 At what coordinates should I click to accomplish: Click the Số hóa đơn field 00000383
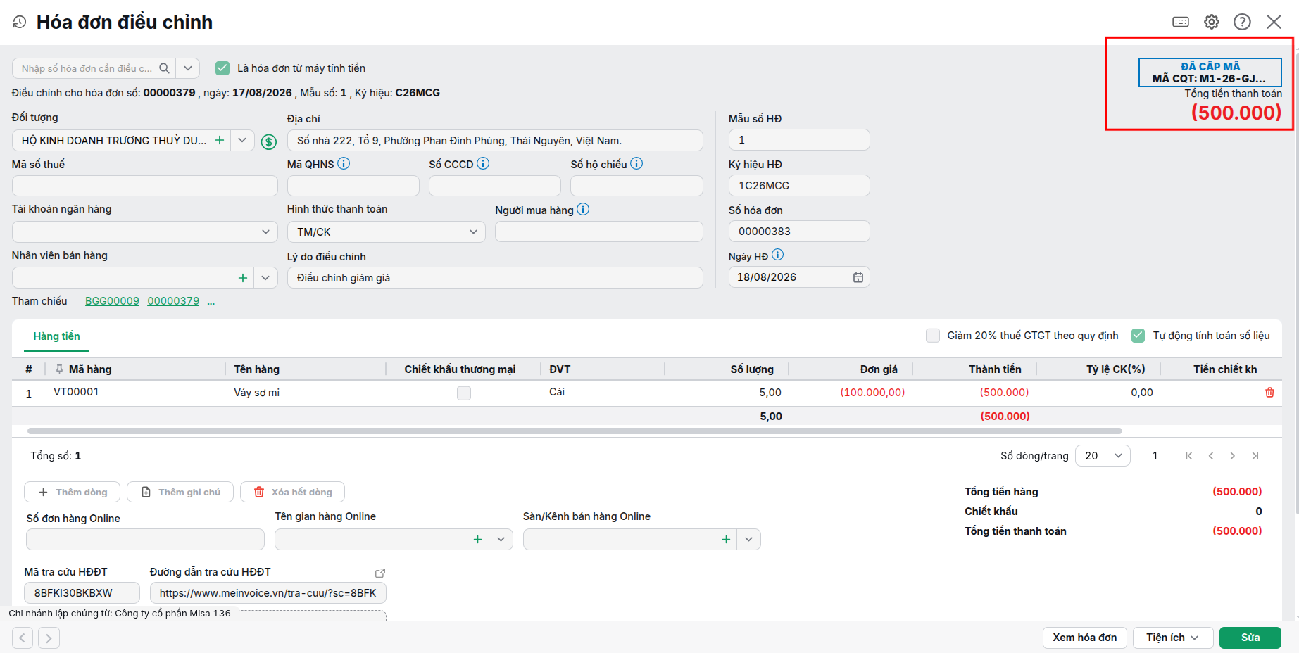coord(799,232)
